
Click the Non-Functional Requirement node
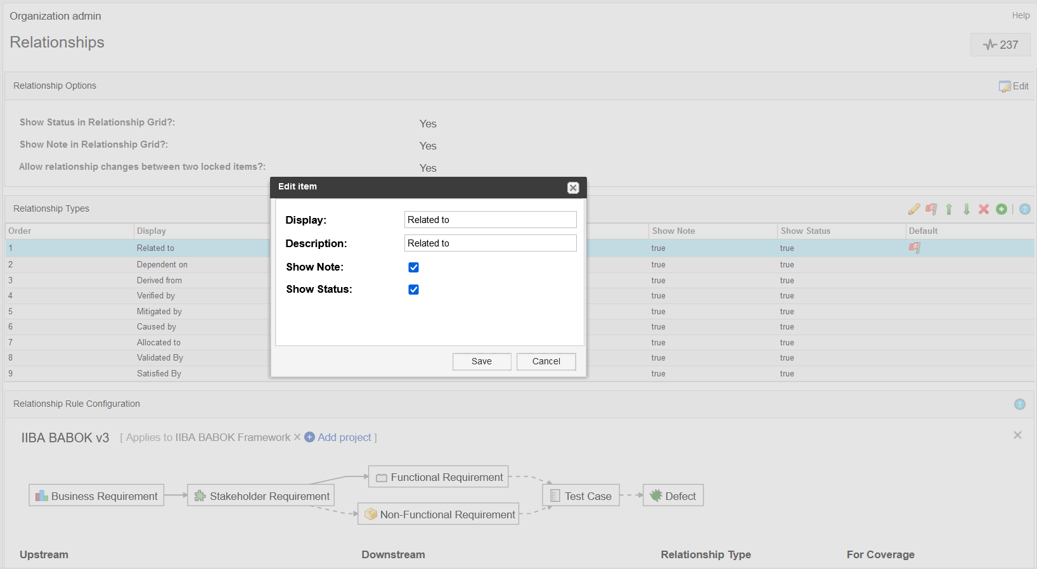(x=439, y=514)
